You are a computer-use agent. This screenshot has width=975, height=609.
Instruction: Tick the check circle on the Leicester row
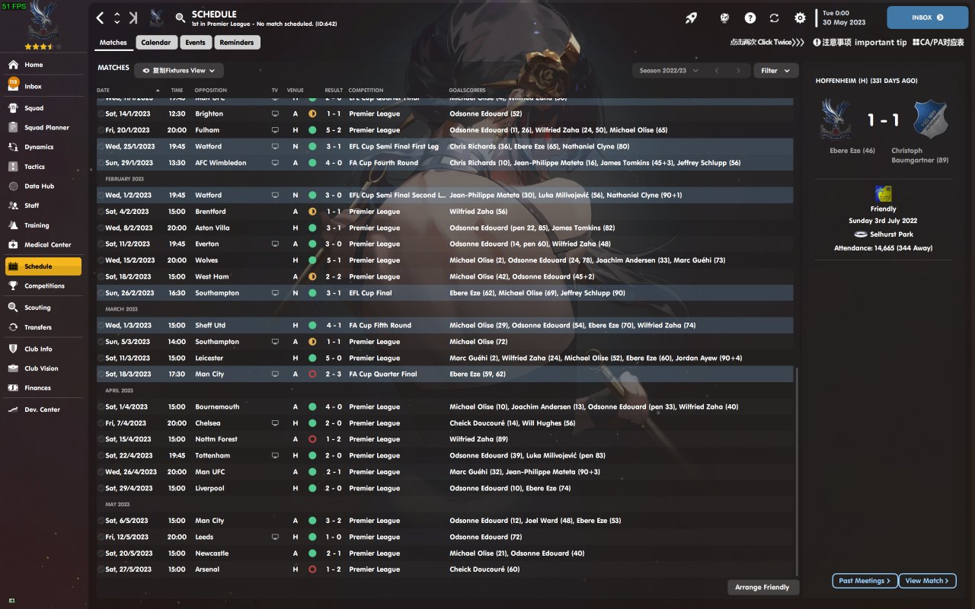pyautogui.click(x=101, y=358)
